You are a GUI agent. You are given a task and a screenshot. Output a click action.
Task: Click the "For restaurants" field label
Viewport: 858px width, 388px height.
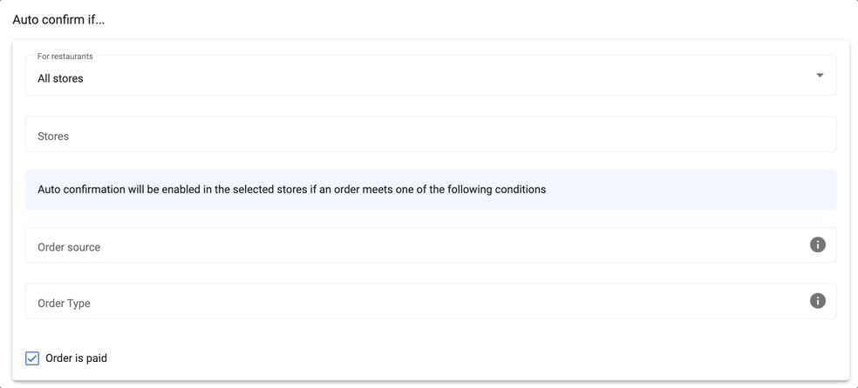(x=65, y=57)
